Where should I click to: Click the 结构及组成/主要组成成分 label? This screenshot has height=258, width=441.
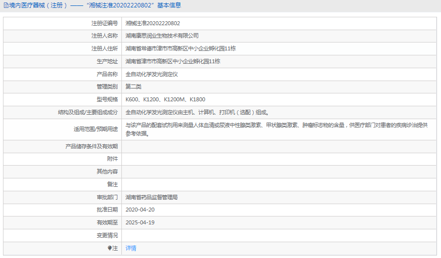coord(88,113)
